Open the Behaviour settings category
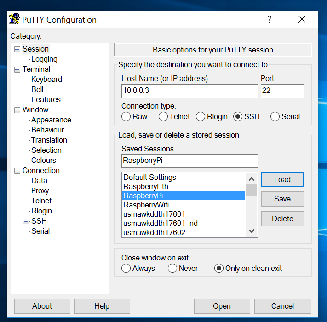This screenshot has width=327, height=322. point(47,130)
